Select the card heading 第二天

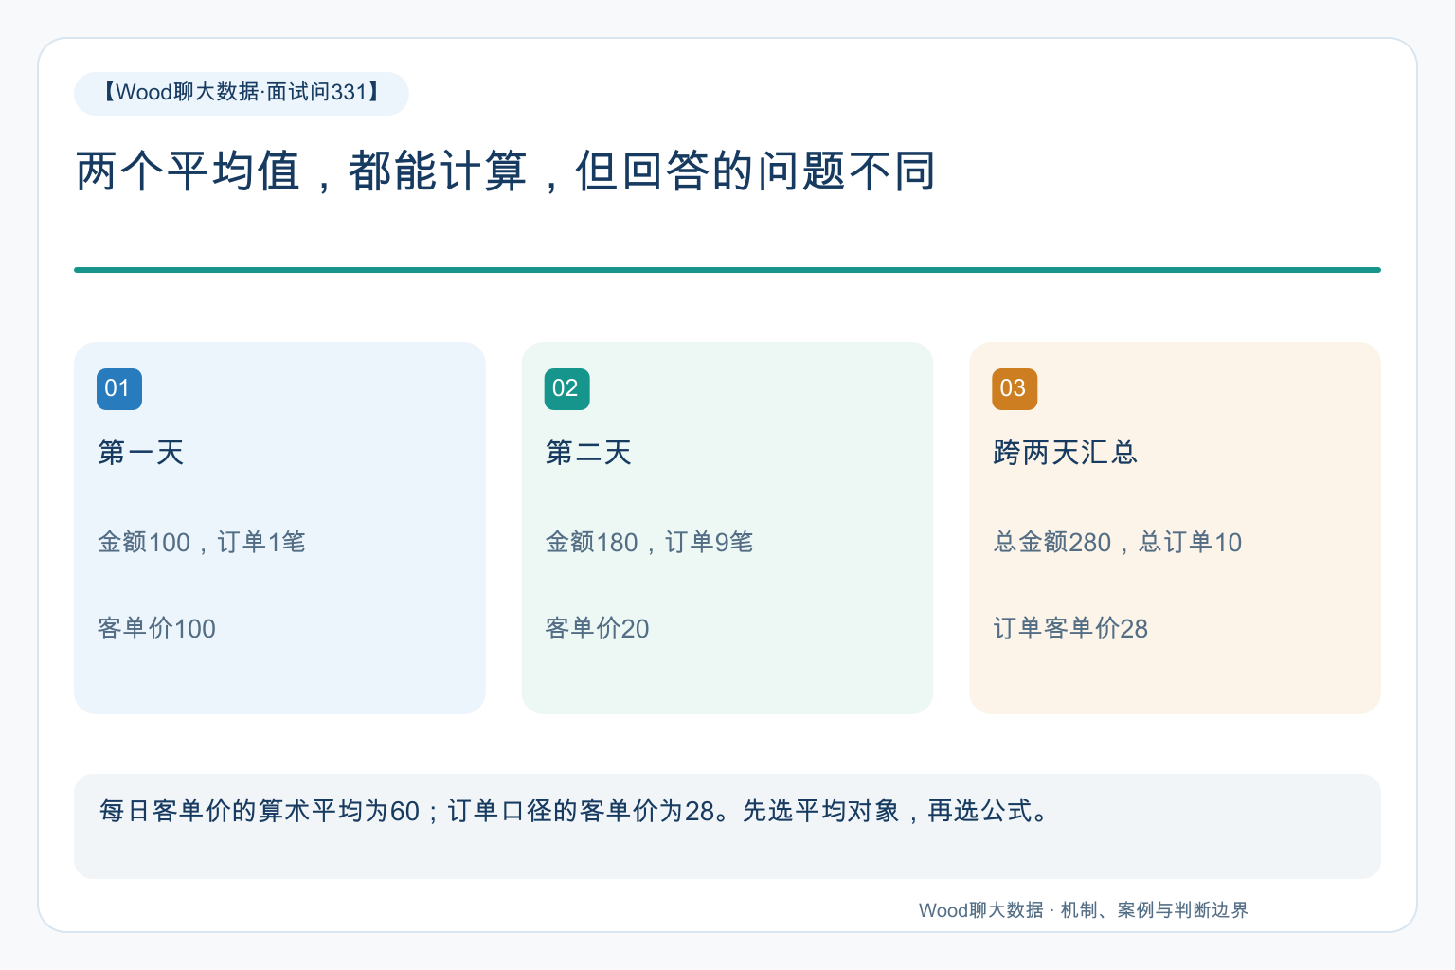(x=588, y=452)
